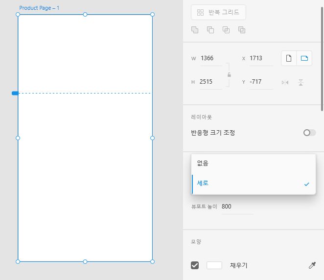Apply the Subtract boolean operation icon
The image size is (324, 280).
pyautogui.click(x=210, y=30)
